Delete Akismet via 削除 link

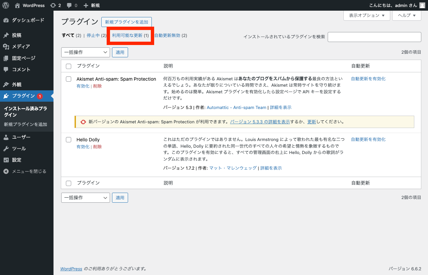pos(97,86)
